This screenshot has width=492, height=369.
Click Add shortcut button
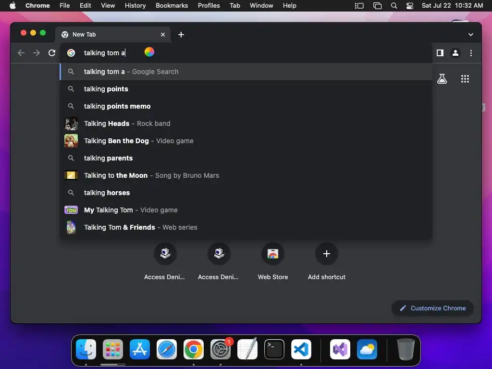pos(327,254)
